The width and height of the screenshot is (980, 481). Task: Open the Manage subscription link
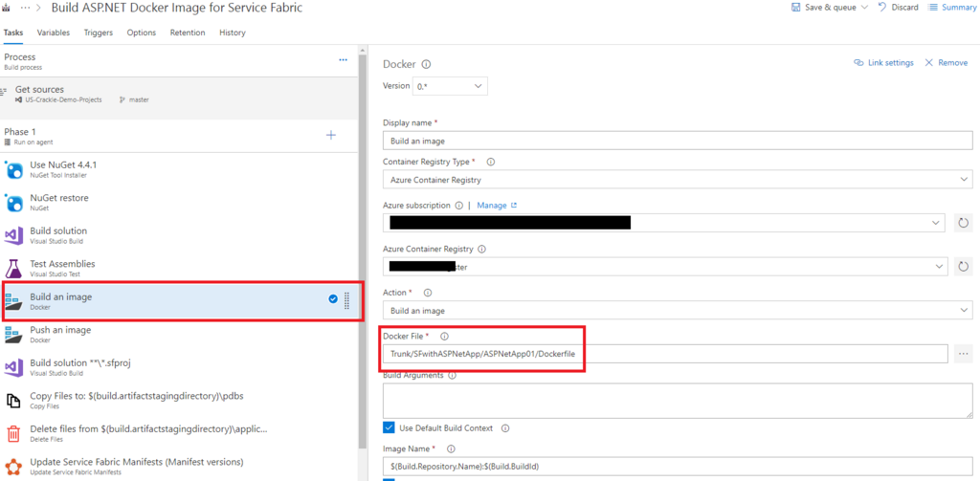[497, 205]
